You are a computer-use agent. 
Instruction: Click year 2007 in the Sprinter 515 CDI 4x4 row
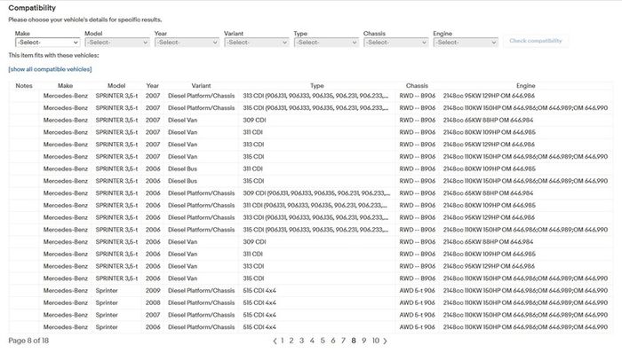coord(153,315)
